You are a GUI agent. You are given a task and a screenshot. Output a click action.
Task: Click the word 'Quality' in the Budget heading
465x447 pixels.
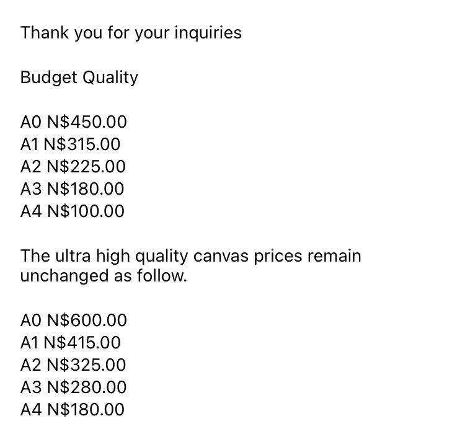click(110, 77)
